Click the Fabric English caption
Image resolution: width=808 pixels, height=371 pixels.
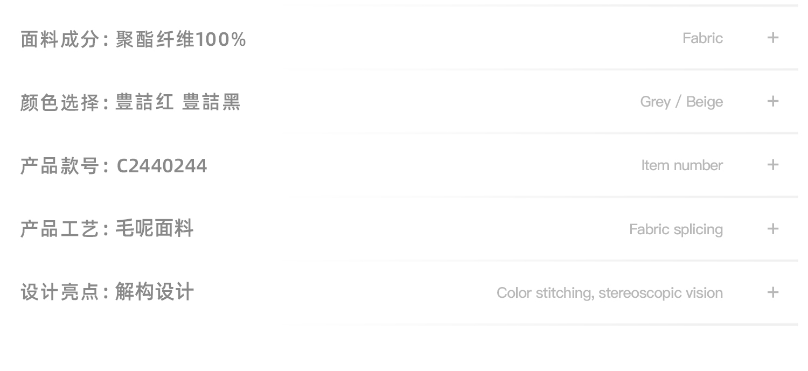(702, 38)
